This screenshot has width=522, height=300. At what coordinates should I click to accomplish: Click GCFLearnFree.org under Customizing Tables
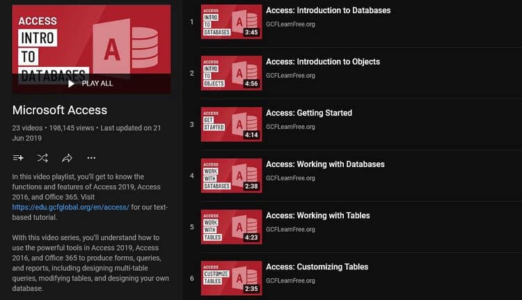[291, 281]
